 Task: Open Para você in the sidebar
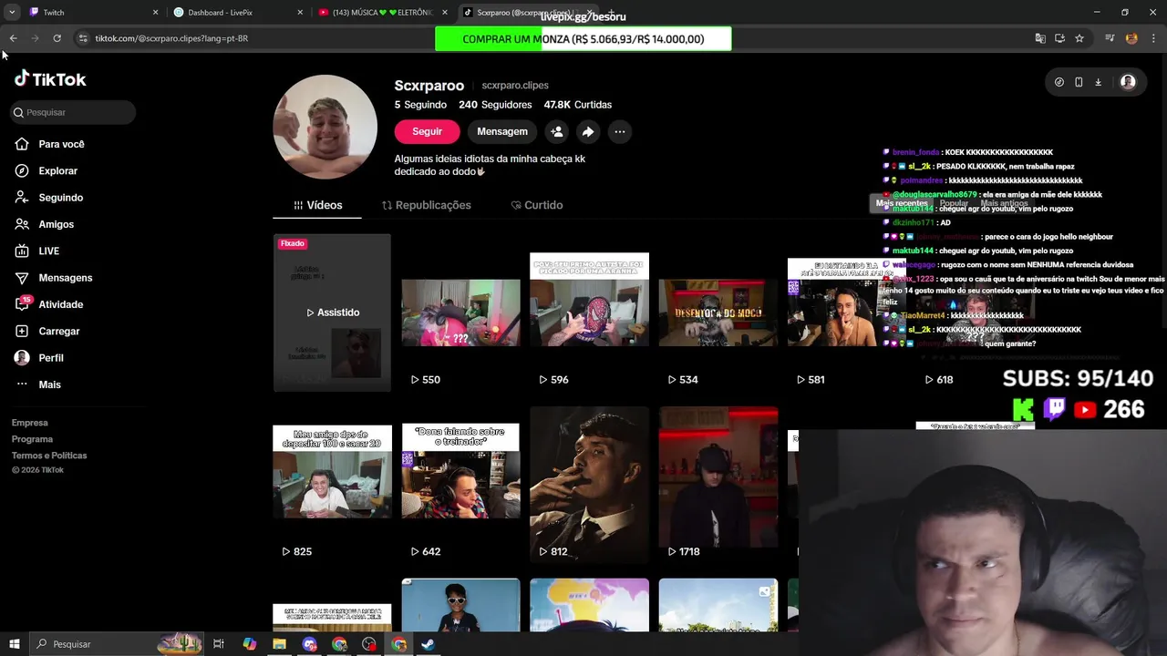tap(61, 144)
